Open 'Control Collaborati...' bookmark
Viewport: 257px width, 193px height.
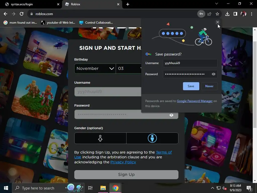[x=96, y=23]
